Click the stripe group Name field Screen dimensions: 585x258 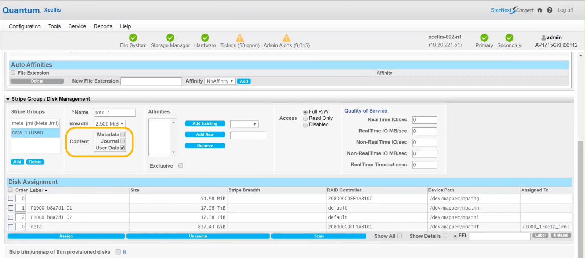115,113
